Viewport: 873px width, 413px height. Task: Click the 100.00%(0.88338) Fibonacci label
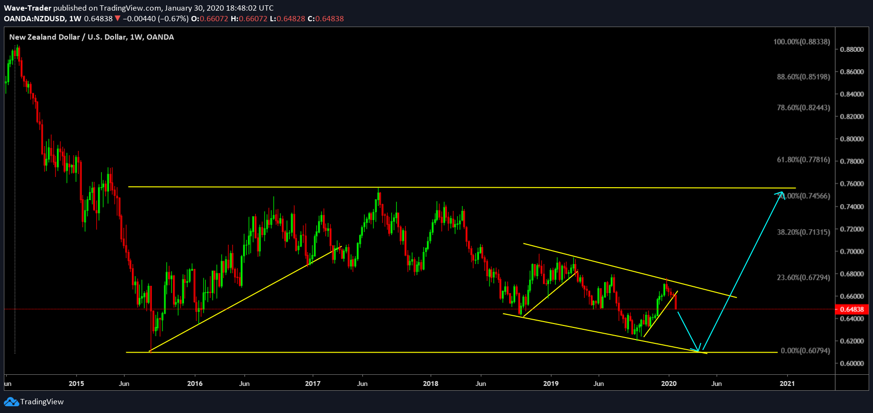(802, 42)
